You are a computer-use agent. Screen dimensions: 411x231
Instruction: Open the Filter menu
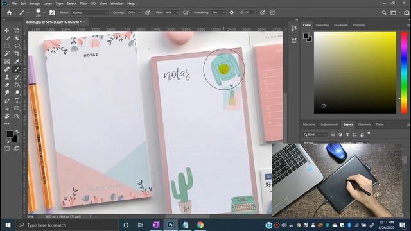(83, 4)
